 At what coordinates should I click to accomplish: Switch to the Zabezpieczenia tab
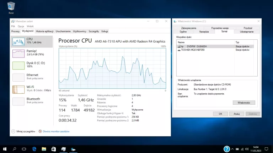188,28
